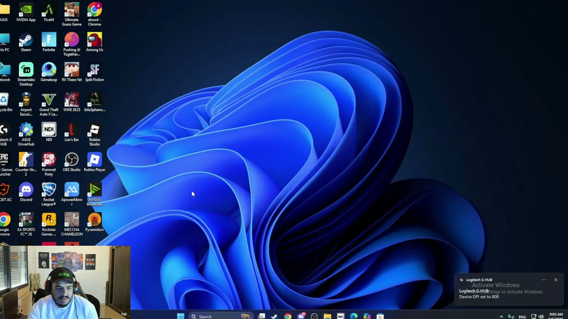
Task: Open Task View from the taskbar
Action: point(262,316)
